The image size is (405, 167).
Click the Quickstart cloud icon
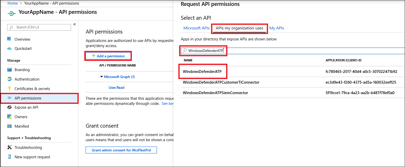tap(9, 48)
